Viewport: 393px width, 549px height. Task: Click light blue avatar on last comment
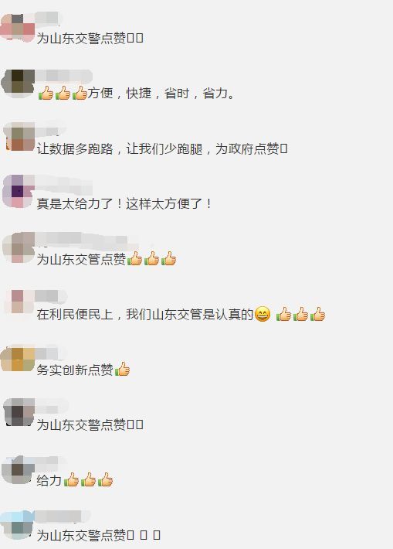tap(17, 526)
